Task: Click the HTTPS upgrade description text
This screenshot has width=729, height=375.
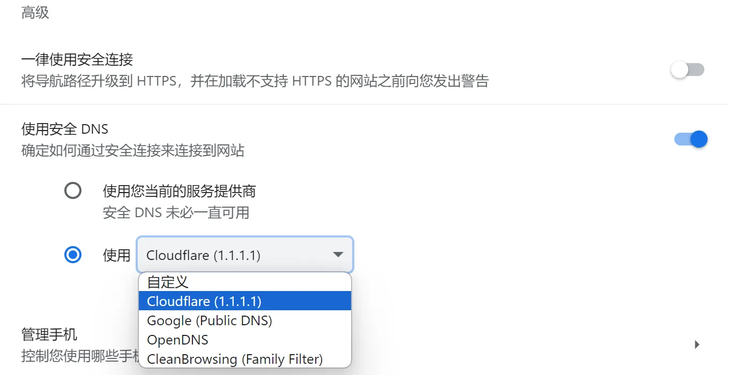Action: pos(255,81)
